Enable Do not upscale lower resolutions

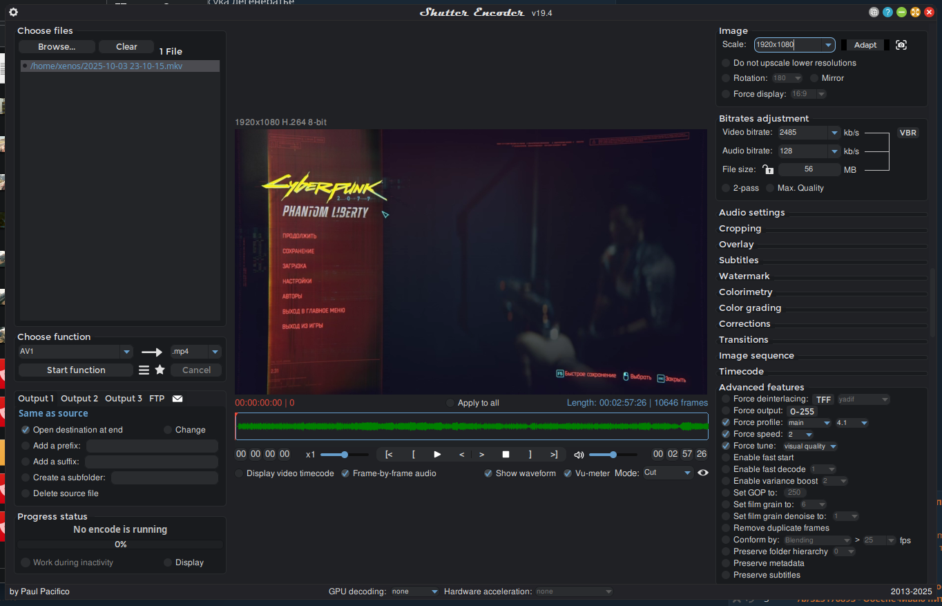coord(726,63)
